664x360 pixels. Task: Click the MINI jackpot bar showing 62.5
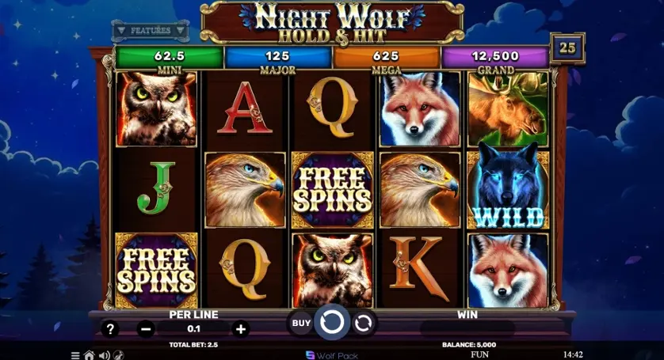coord(170,57)
